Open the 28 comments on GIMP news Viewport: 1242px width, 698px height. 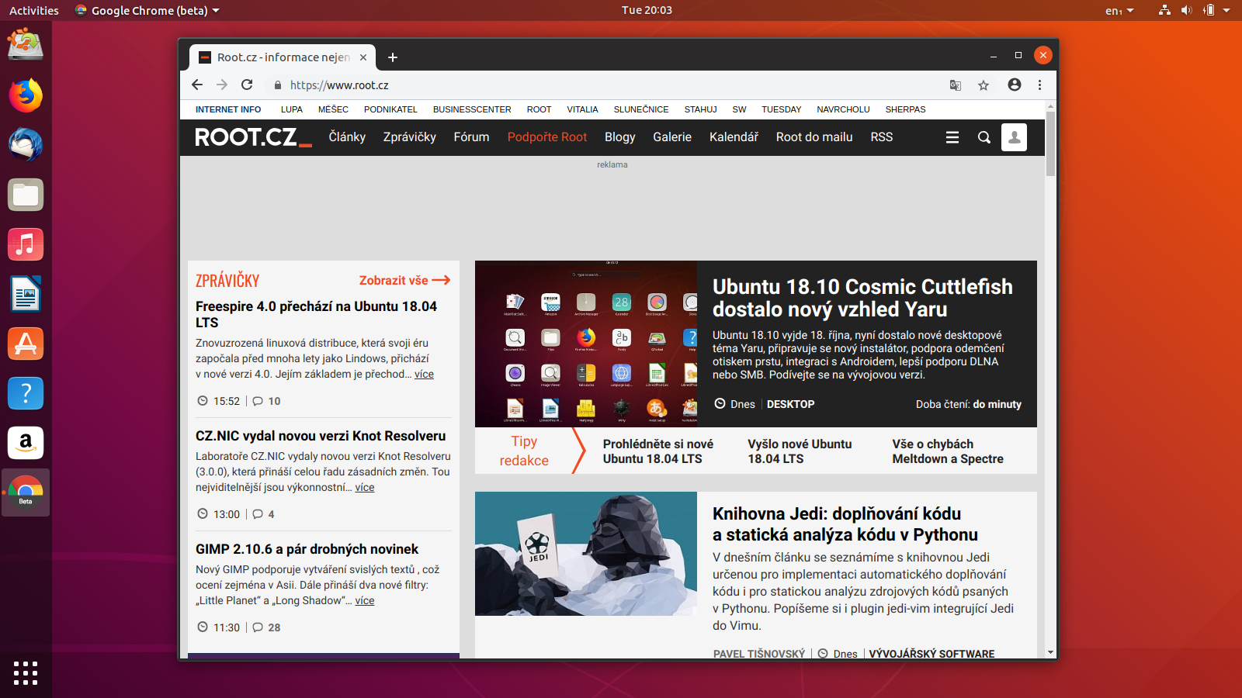point(267,627)
